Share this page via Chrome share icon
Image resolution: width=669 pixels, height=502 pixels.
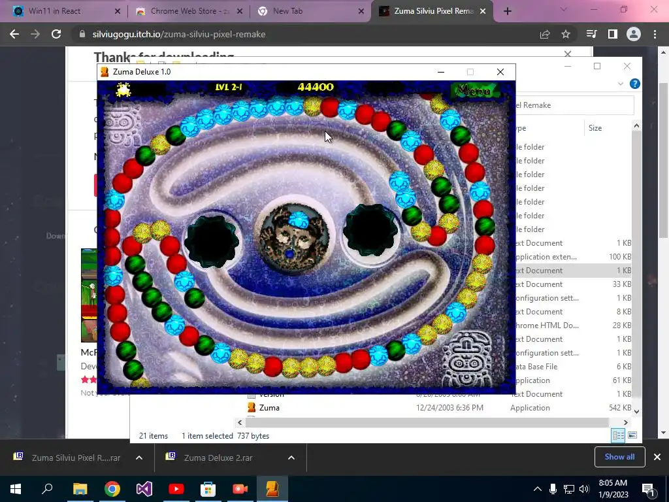click(545, 34)
